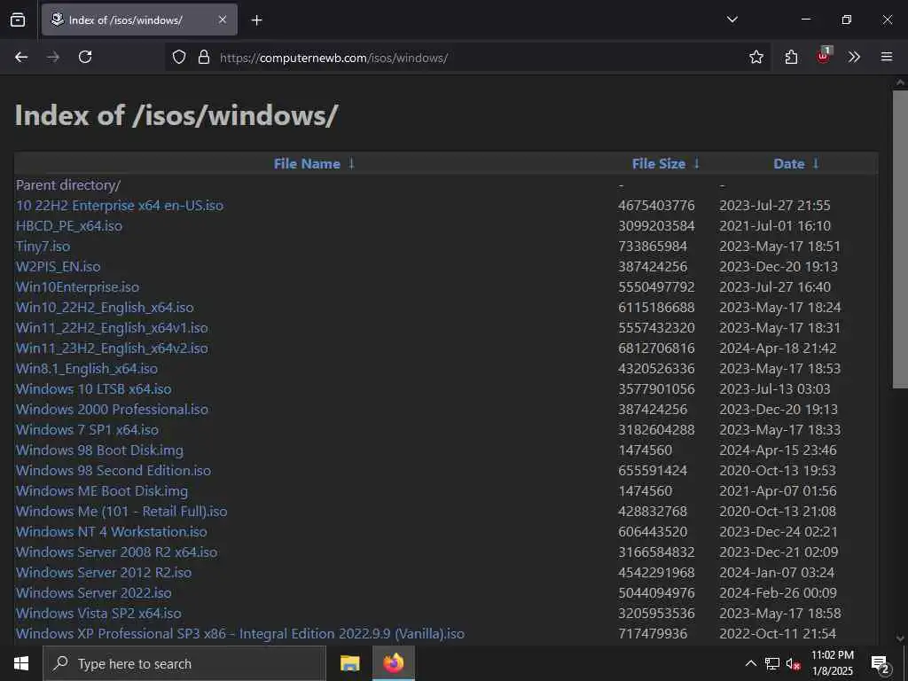Download Win8.1_English_x64.iso
Screen dimensions: 908x681
87,368
